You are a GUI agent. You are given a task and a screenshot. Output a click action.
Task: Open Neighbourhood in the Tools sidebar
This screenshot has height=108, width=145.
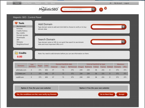(23, 44)
